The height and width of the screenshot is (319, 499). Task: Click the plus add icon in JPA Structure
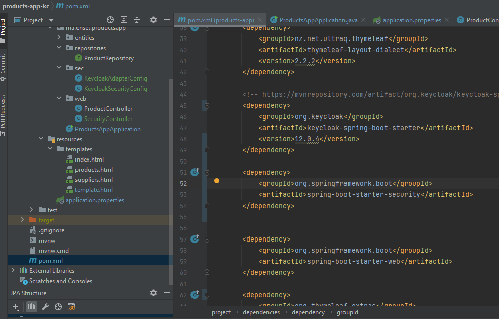pyautogui.click(x=16, y=307)
